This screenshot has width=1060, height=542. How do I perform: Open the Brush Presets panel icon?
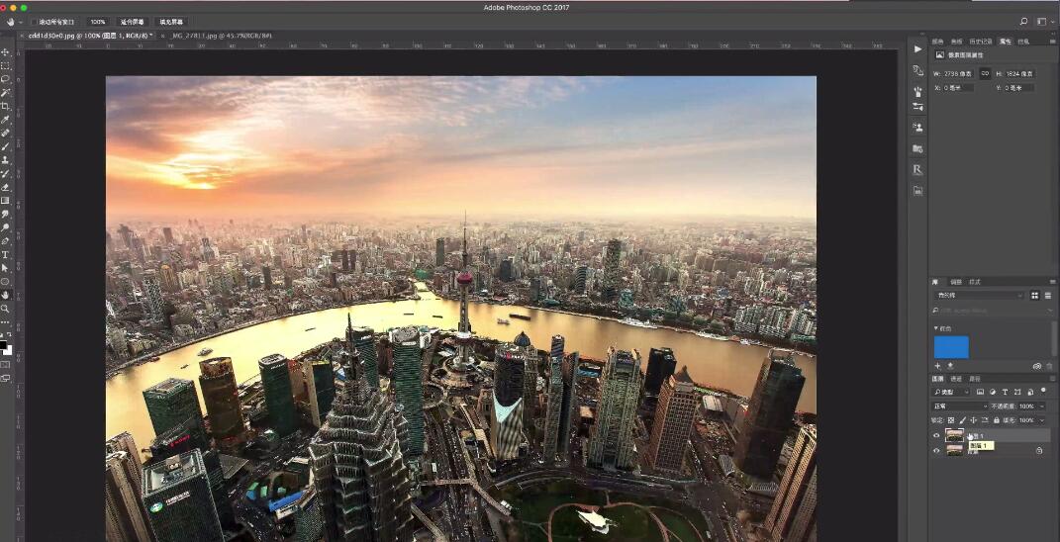click(x=917, y=91)
